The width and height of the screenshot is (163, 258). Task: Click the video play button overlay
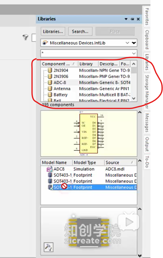[x=129, y=222]
